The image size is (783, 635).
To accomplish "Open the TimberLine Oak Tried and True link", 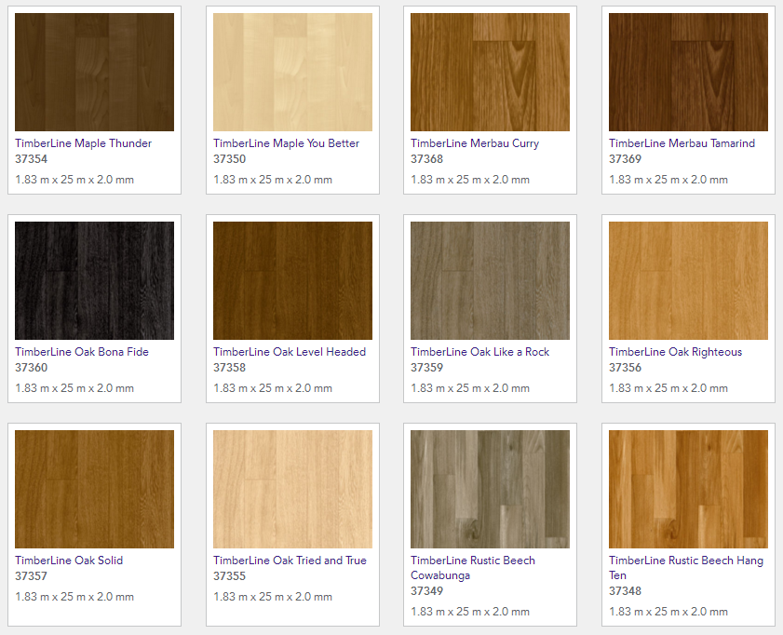I will coord(290,561).
